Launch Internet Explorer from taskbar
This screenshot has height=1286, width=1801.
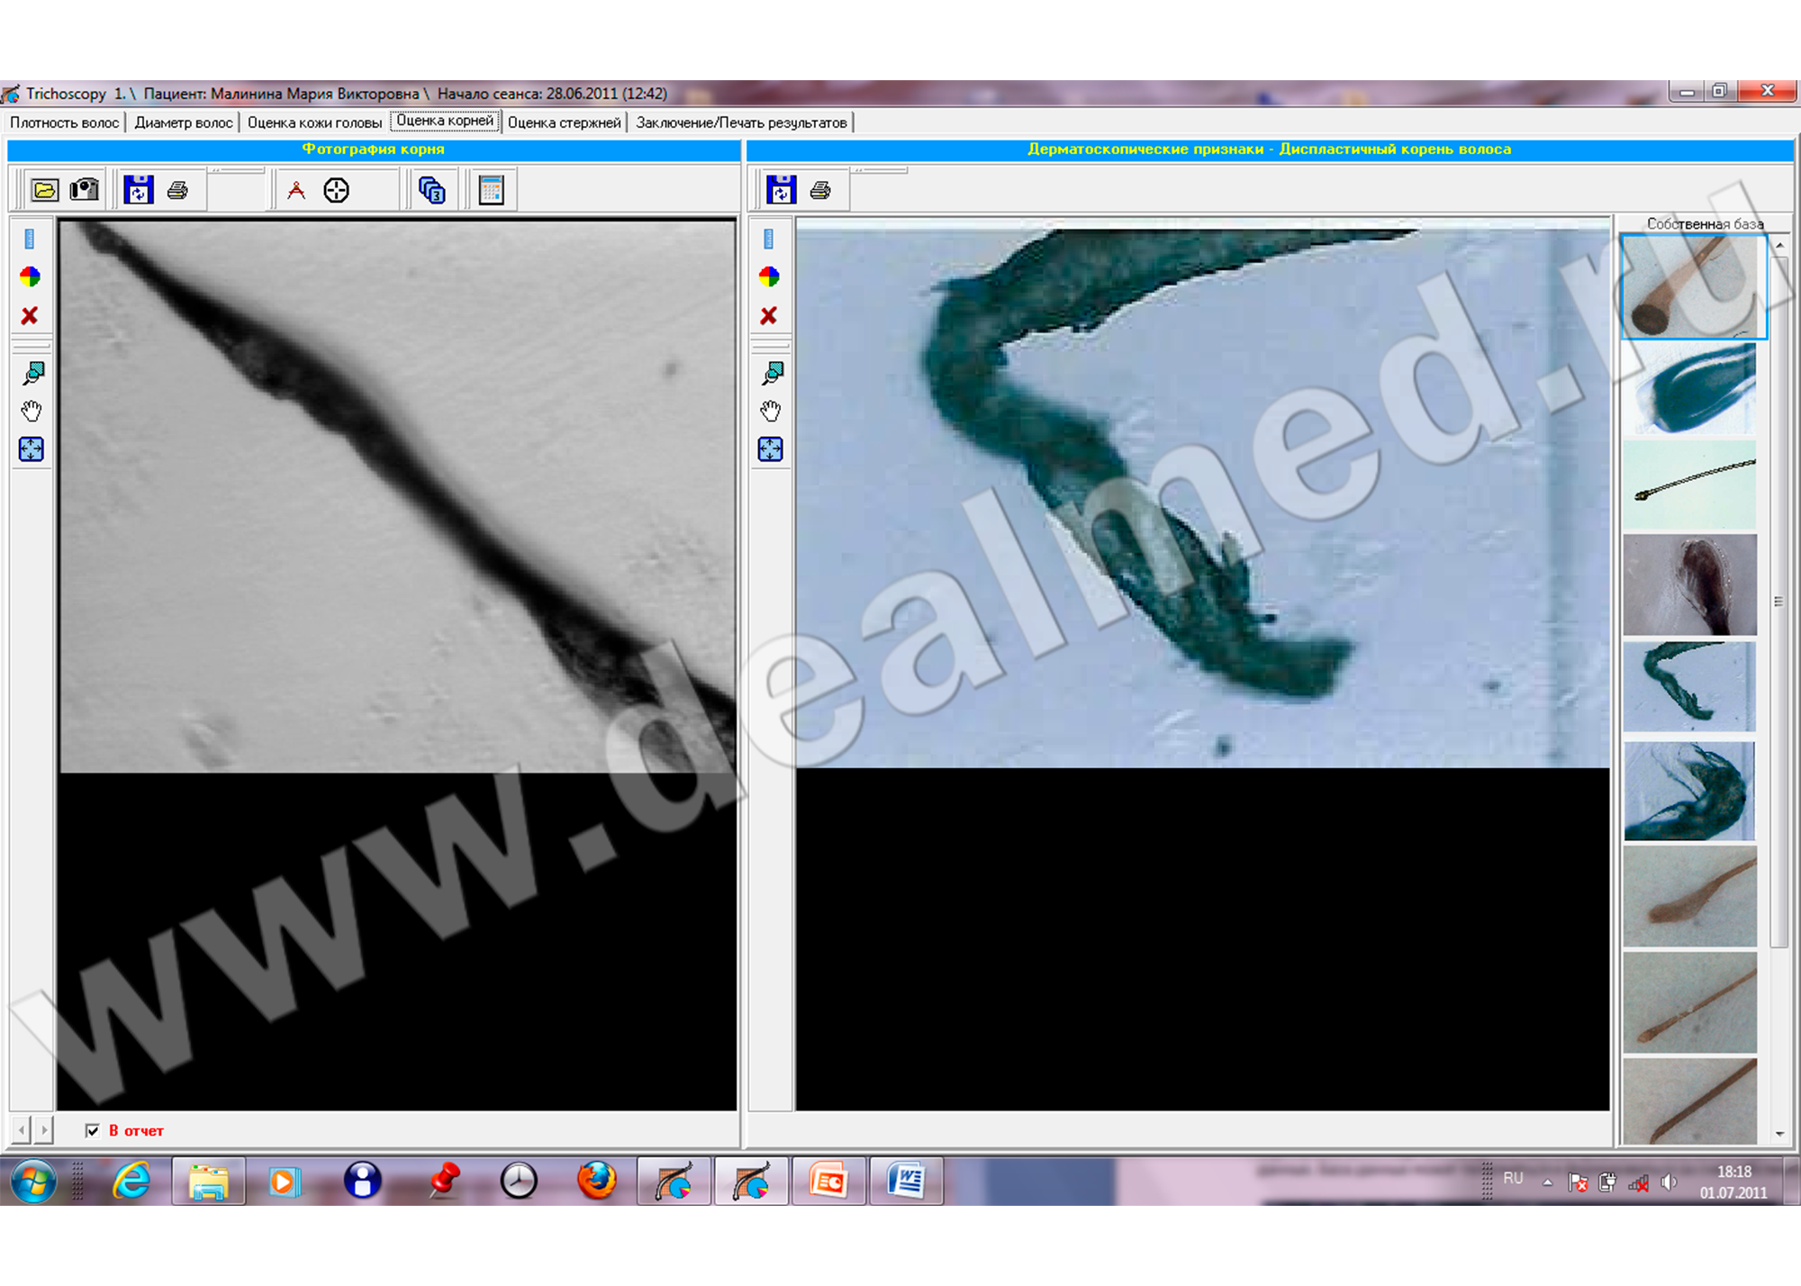131,1181
